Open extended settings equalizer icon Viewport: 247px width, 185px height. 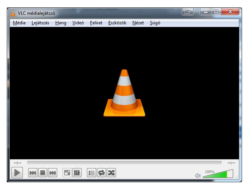(x=77, y=173)
